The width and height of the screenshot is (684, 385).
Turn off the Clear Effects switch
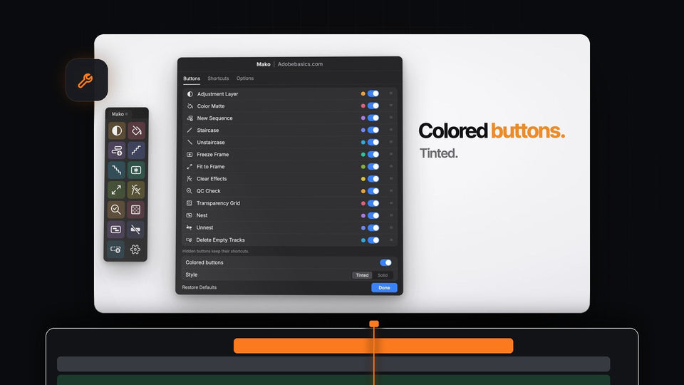pos(373,179)
